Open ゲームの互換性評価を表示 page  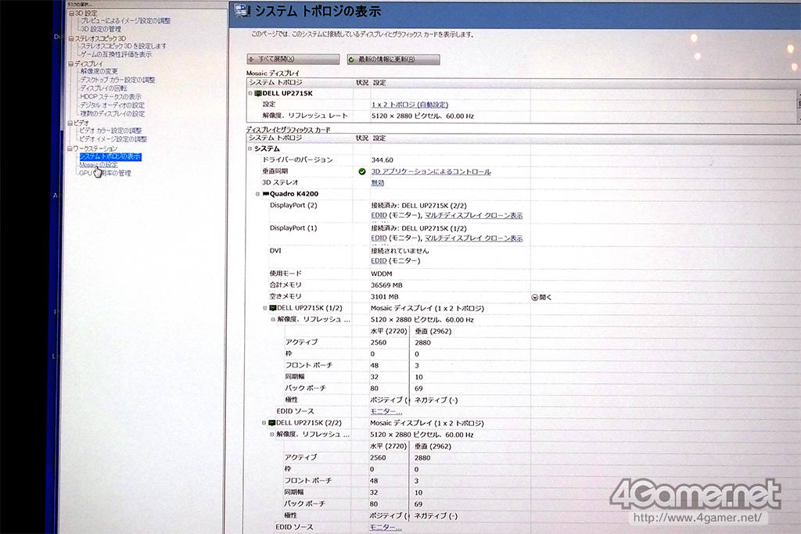pos(116,54)
